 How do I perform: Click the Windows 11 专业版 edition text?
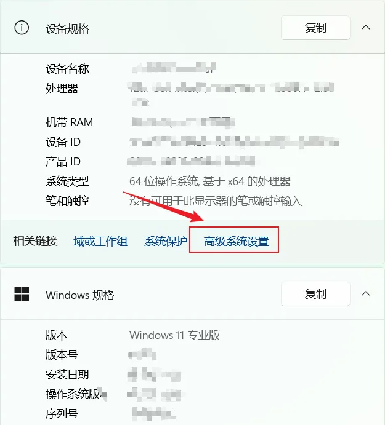coord(174,335)
